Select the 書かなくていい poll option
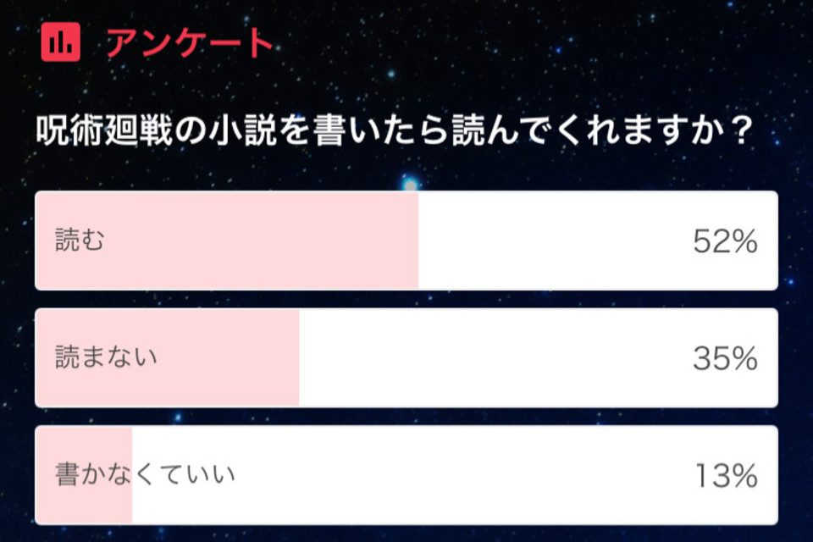This screenshot has height=542, width=813. [406, 475]
